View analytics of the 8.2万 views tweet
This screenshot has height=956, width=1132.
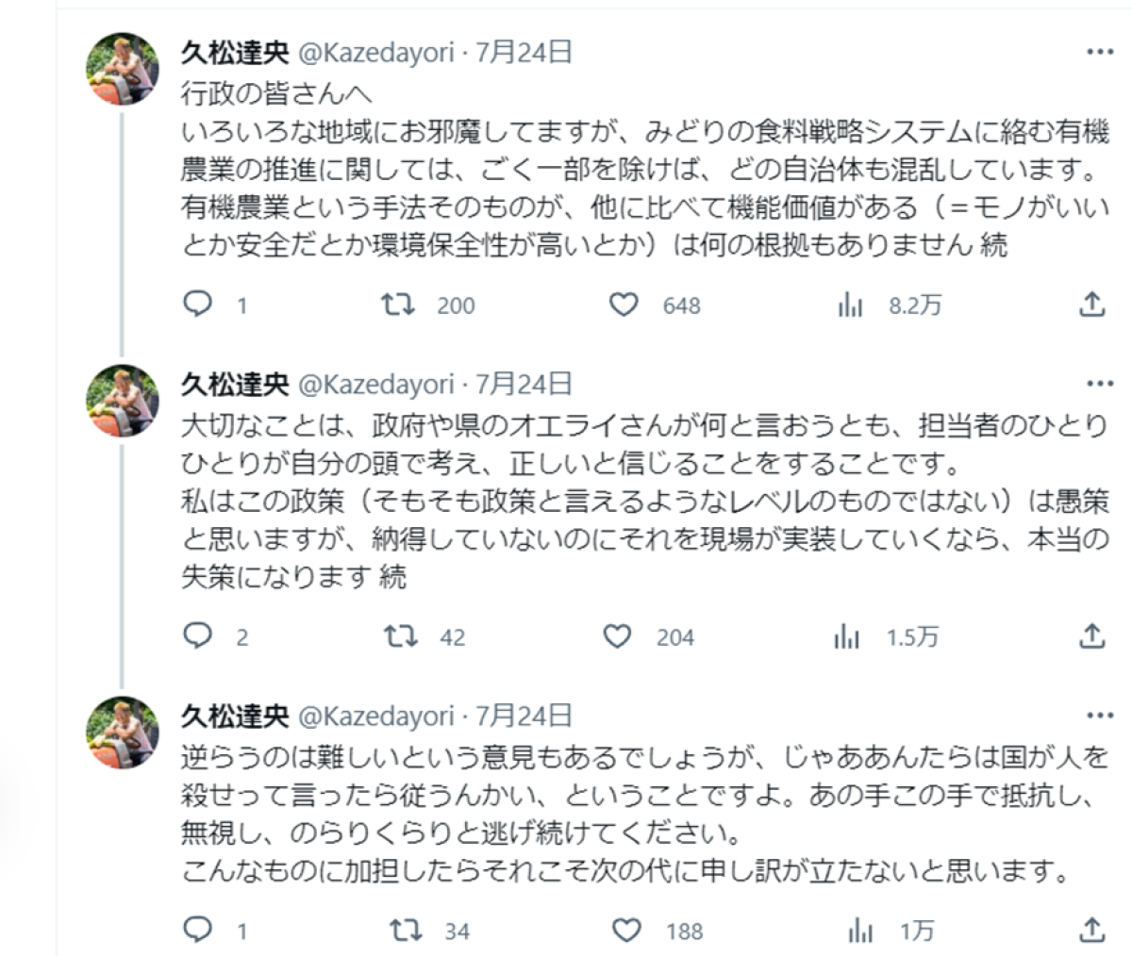point(851,305)
